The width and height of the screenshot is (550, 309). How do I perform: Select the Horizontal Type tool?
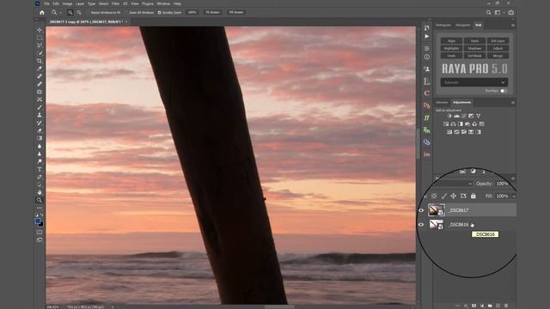pyautogui.click(x=40, y=169)
